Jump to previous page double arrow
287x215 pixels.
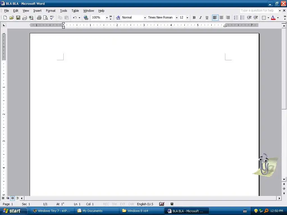click(284, 184)
